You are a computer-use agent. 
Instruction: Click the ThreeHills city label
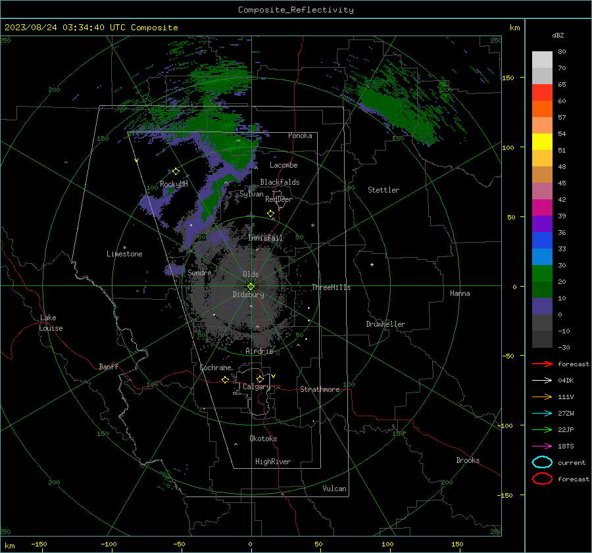(x=331, y=287)
